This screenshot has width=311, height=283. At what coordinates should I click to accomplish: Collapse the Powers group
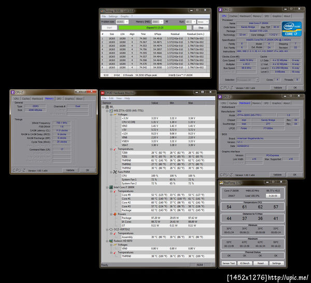[111, 214]
